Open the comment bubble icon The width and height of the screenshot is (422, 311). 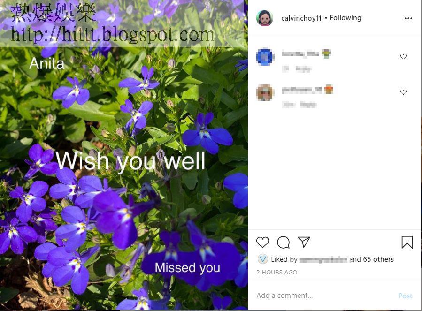click(283, 242)
